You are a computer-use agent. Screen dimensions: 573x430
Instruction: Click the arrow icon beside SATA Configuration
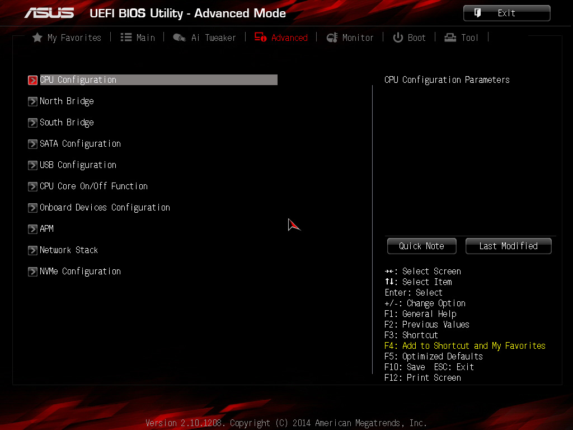tap(32, 144)
